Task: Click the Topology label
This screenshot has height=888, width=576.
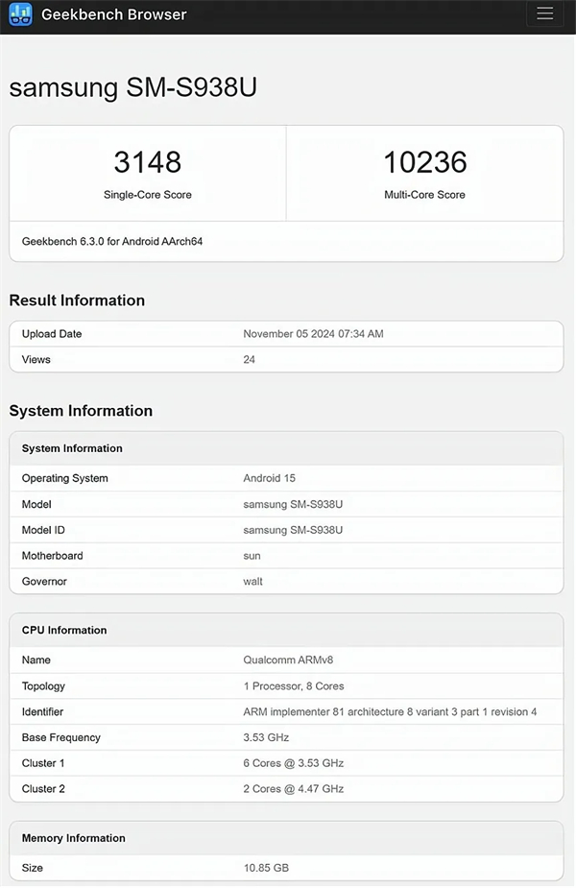Action: tap(43, 686)
